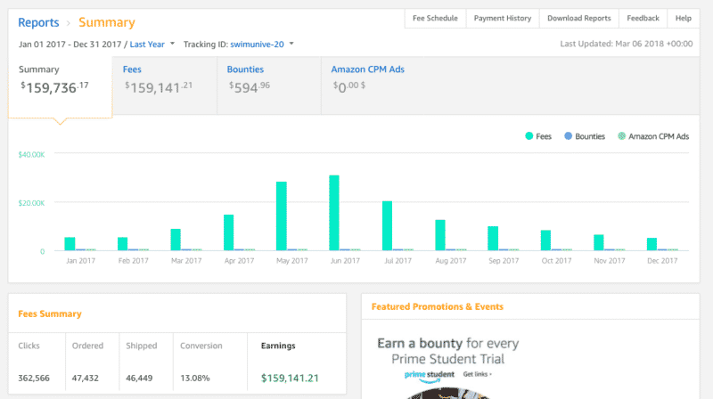
Task: Click the Featured Promotions & Events heading
Action: [438, 306]
